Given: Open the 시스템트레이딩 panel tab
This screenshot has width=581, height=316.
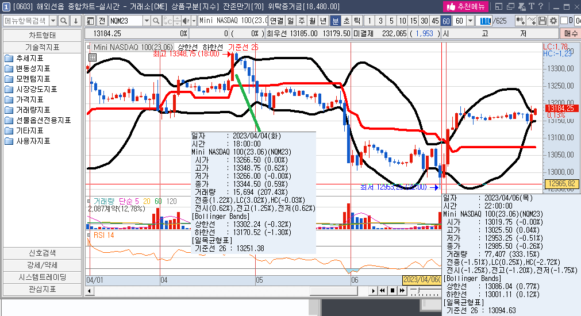Looking at the screenshot, I should coord(43,277).
